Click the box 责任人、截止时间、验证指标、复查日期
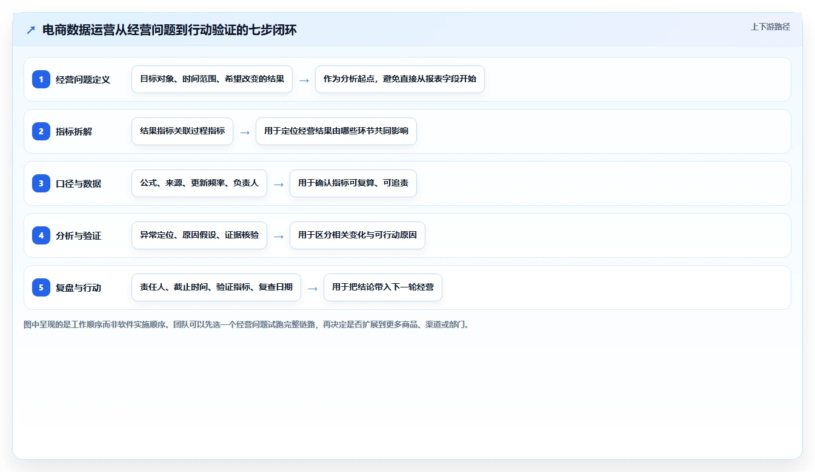The height and width of the screenshot is (472, 815). [x=216, y=287]
